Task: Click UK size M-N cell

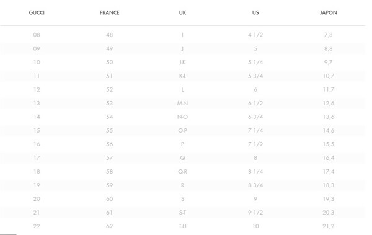Action: [x=182, y=104]
